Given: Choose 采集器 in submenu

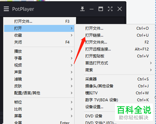Looking at the screenshot, I should [115, 79].
